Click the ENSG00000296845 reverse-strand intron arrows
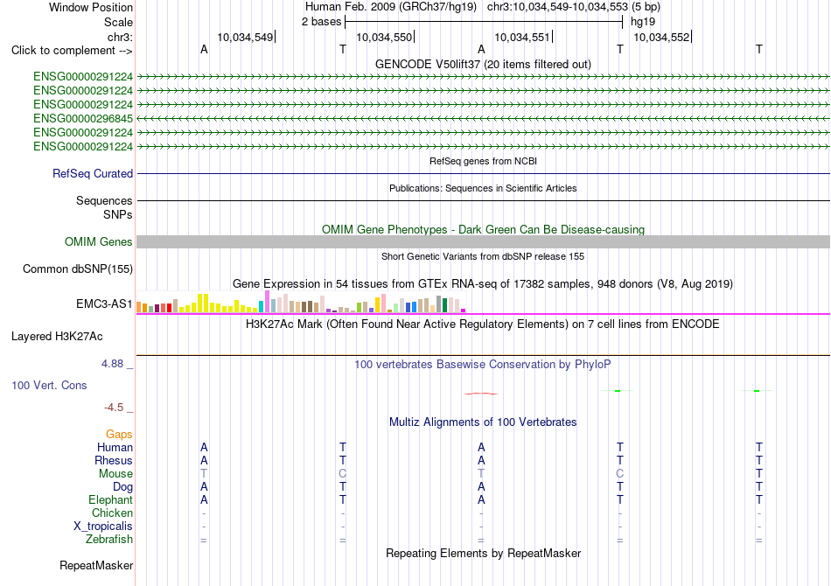 tap(483, 118)
